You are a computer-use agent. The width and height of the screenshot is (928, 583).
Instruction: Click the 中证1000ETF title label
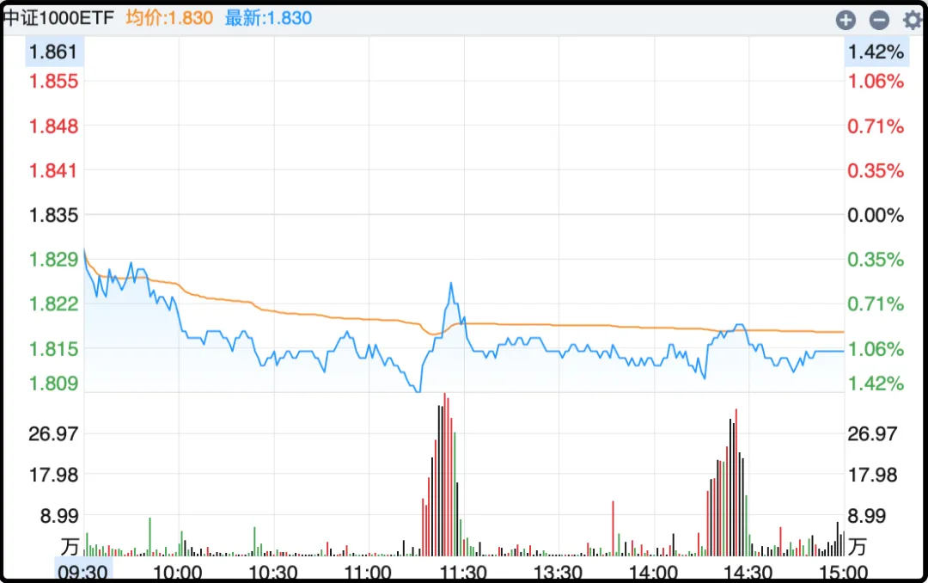tap(59, 18)
